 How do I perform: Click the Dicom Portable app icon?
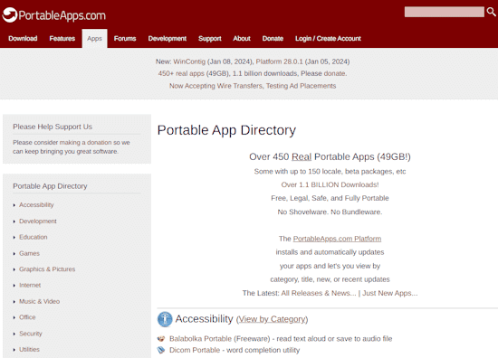[161, 350]
